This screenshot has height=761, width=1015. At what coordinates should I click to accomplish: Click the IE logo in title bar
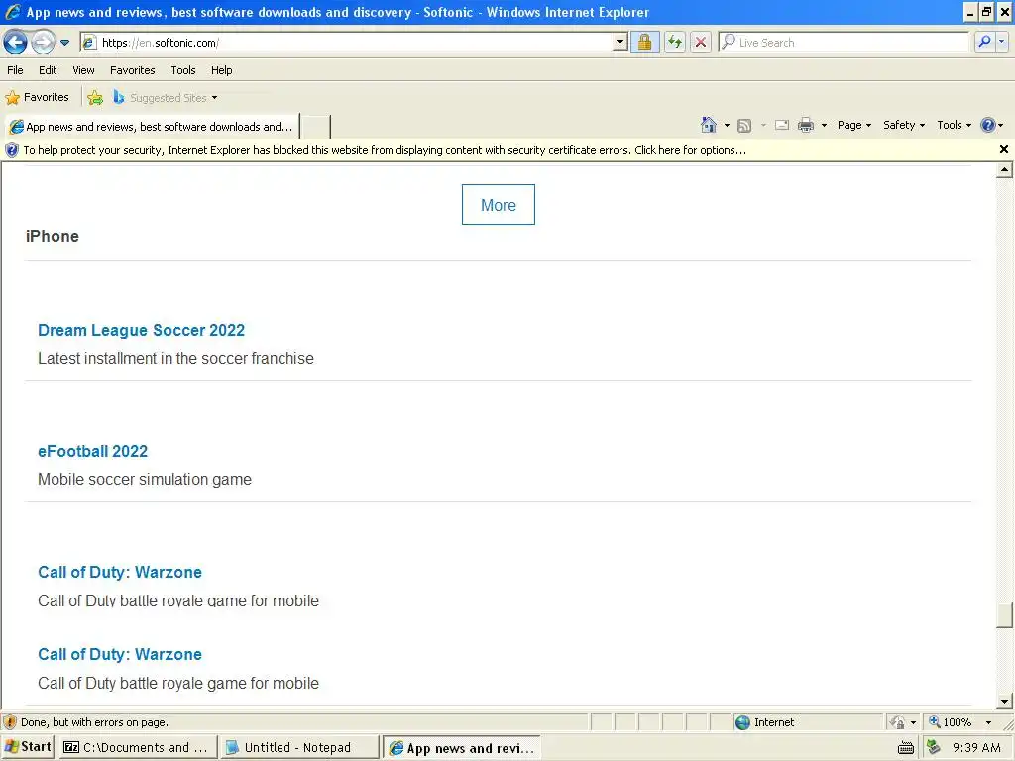[13, 12]
